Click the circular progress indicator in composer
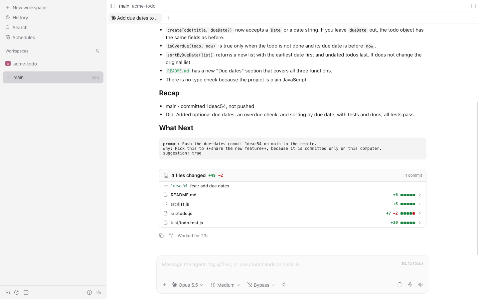Viewport: 479px width, 299px height. [399, 285]
